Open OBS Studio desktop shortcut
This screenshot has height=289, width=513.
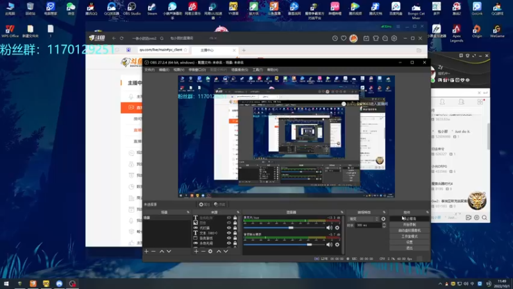[x=132, y=8]
